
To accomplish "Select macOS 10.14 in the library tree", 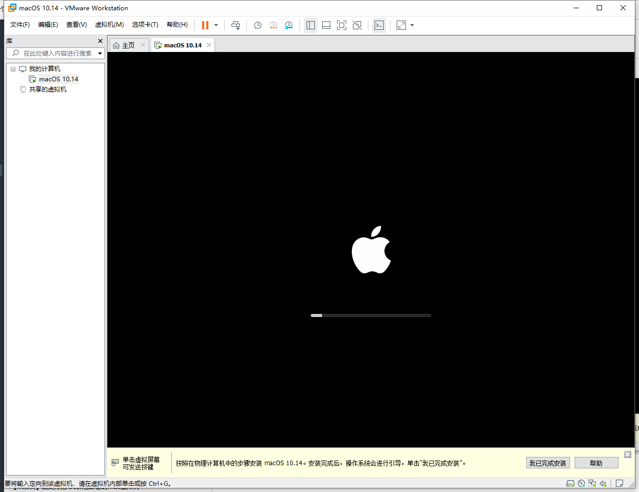I will (x=59, y=79).
